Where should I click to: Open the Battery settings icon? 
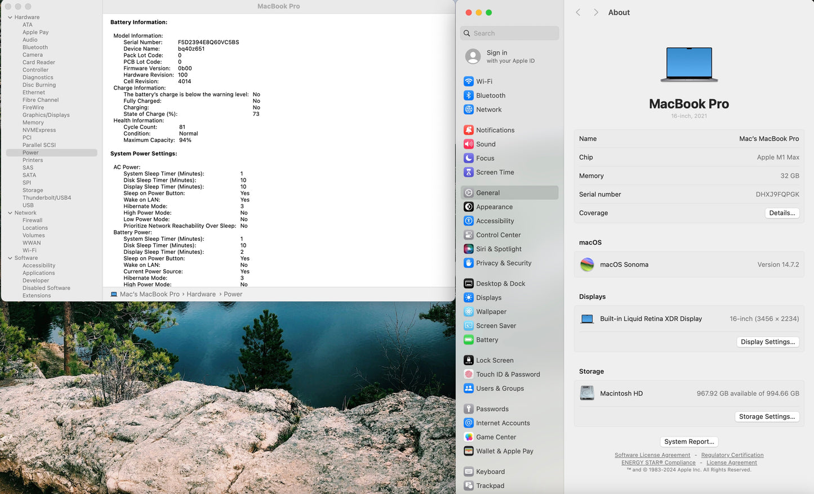[468, 340]
